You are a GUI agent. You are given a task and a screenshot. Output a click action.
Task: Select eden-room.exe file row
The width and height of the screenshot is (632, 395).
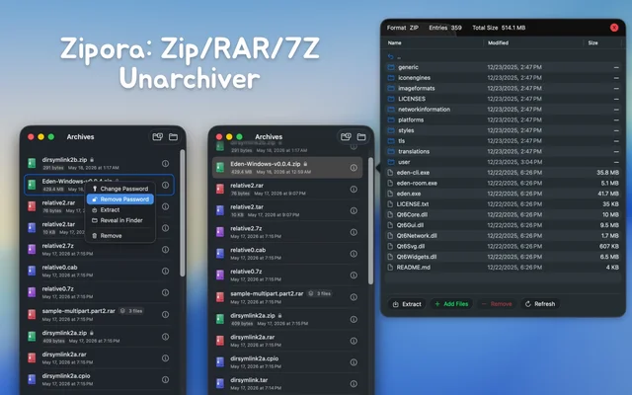[503, 183]
